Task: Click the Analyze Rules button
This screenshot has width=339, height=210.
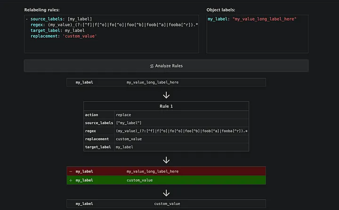Action: pos(166,66)
